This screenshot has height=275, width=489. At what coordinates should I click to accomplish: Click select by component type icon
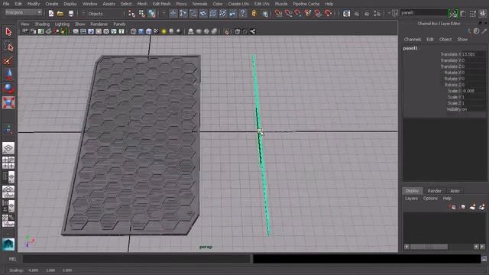pos(152,14)
